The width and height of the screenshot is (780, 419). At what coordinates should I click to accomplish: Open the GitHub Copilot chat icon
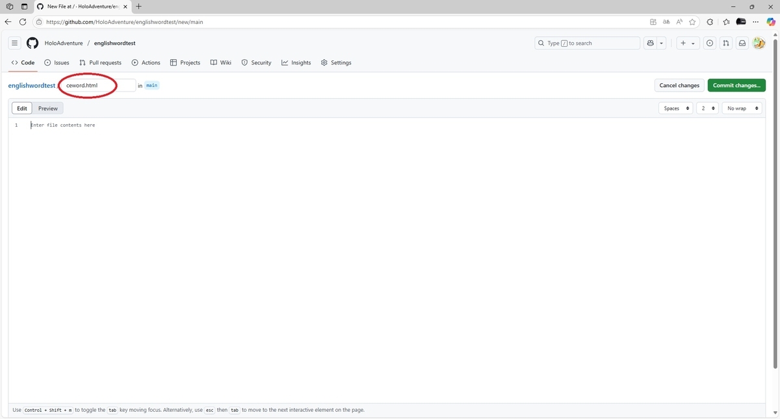(650, 43)
